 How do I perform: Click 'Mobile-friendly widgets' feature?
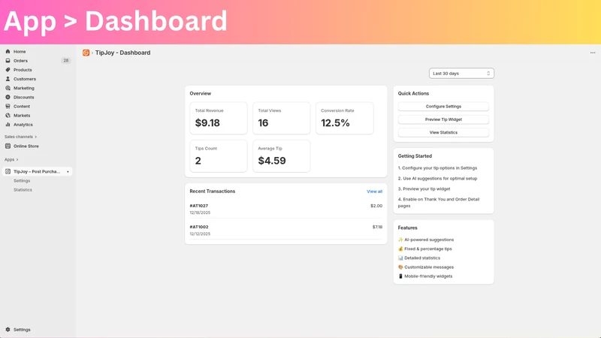[x=425, y=276]
